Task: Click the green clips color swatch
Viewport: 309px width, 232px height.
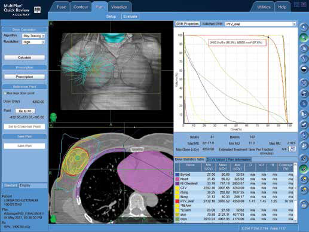Action: 177,219
